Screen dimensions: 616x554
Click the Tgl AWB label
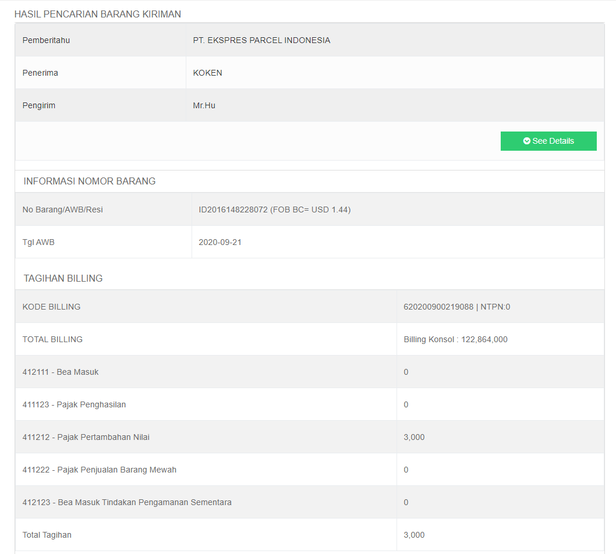(38, 242)
